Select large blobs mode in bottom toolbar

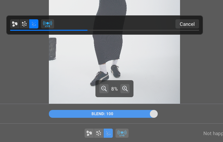(x=89, y=133)
